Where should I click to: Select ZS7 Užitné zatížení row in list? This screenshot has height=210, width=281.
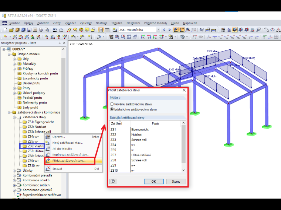[x=145, y=155]
